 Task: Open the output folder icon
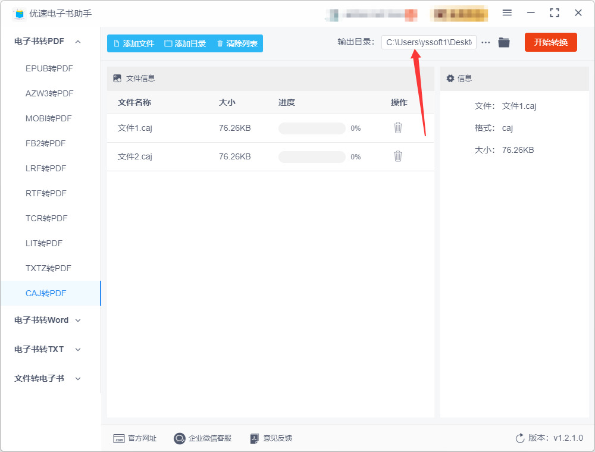[504, 42]
